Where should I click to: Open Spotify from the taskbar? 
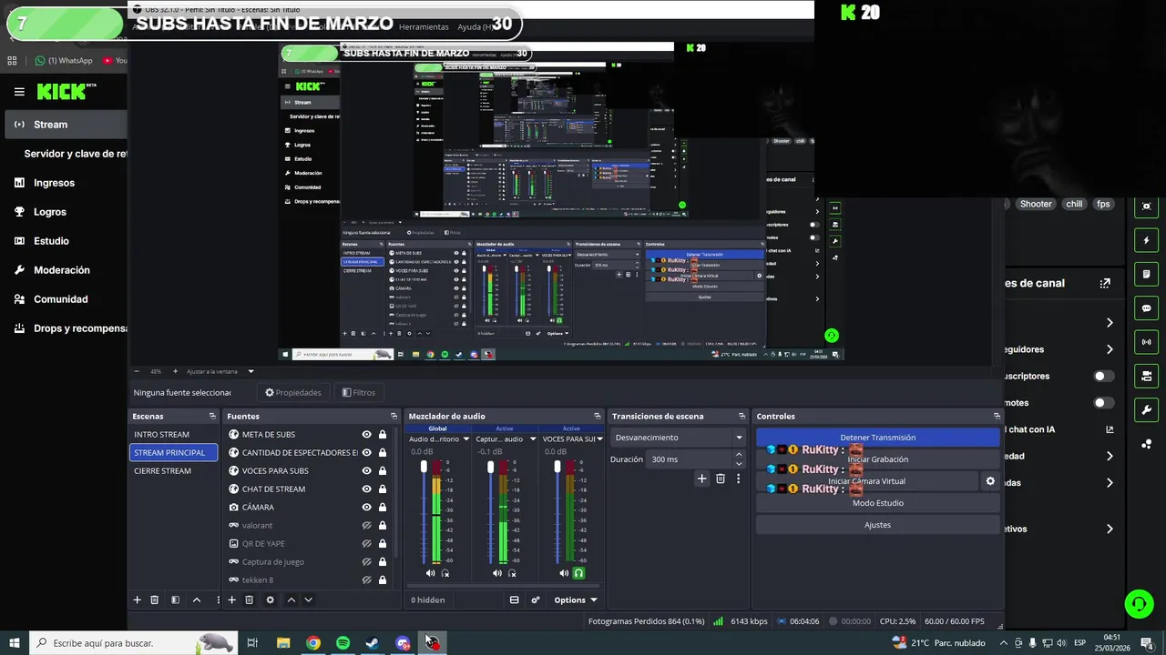tap(343, 643)
